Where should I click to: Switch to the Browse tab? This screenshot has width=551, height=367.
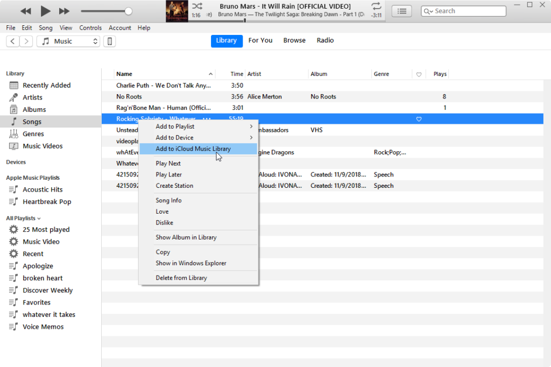click(x=294, y=40)
